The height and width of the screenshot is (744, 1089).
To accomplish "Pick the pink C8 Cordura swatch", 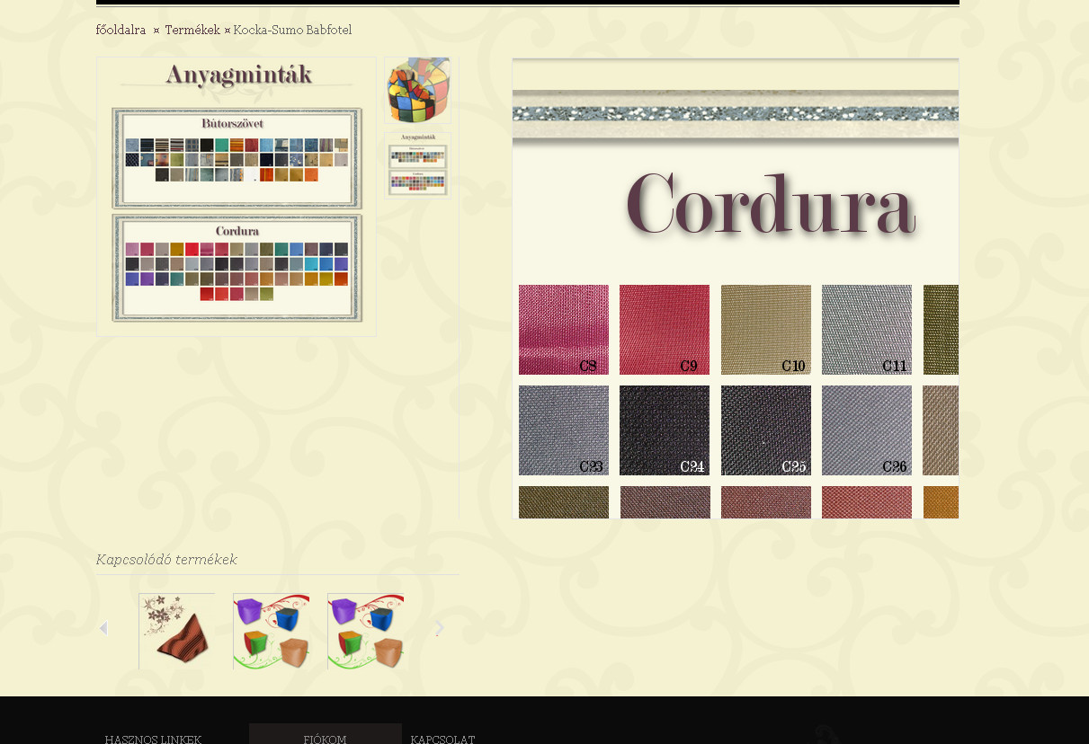I will point(564,330).
